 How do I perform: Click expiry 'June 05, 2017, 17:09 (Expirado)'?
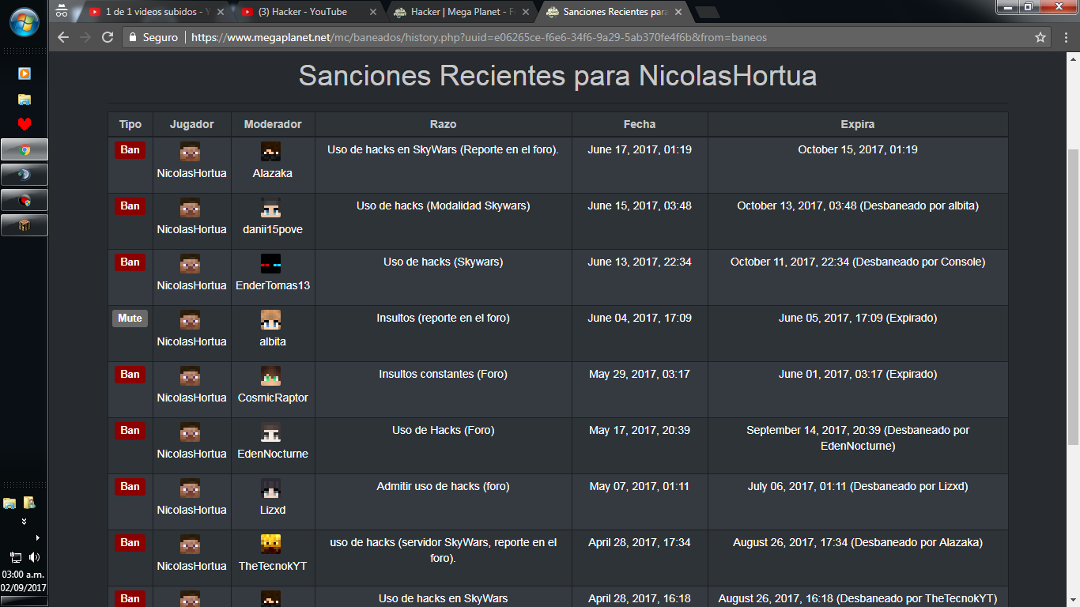click(x=858, y=318)
